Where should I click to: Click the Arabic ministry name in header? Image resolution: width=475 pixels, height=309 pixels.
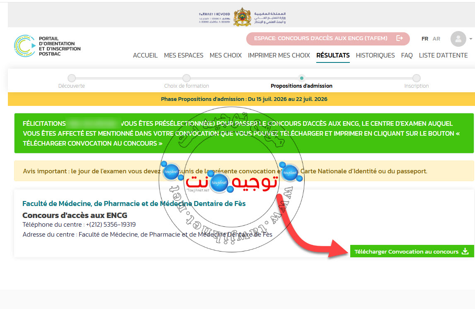tap(269, 18)
